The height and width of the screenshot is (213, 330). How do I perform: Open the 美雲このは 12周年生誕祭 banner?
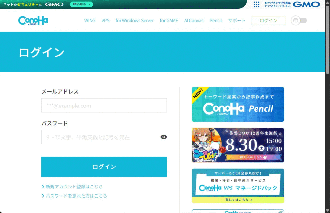point(238,145)
